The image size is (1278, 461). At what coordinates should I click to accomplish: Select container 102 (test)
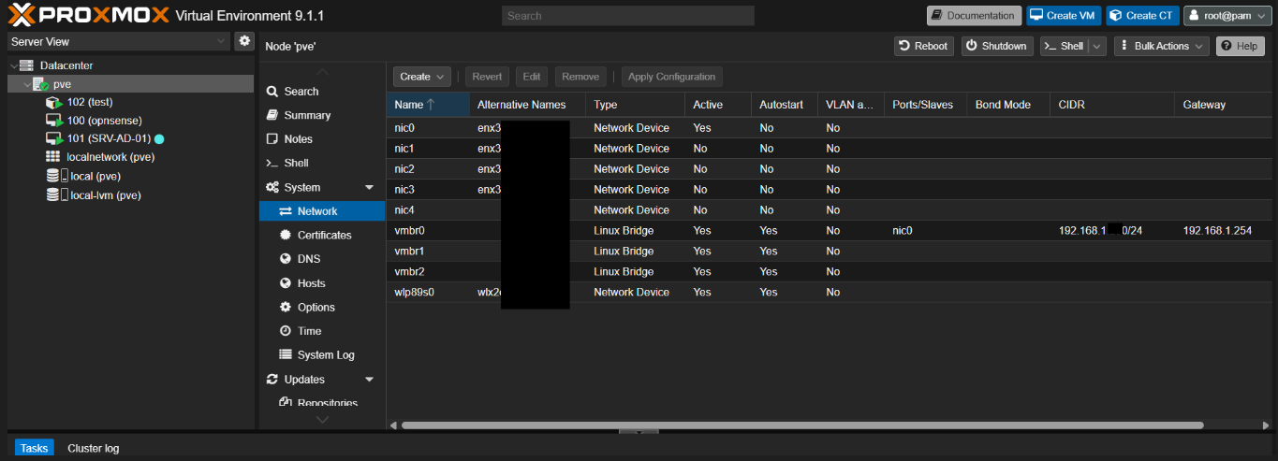pyautogui.click(x=90, y=102)
